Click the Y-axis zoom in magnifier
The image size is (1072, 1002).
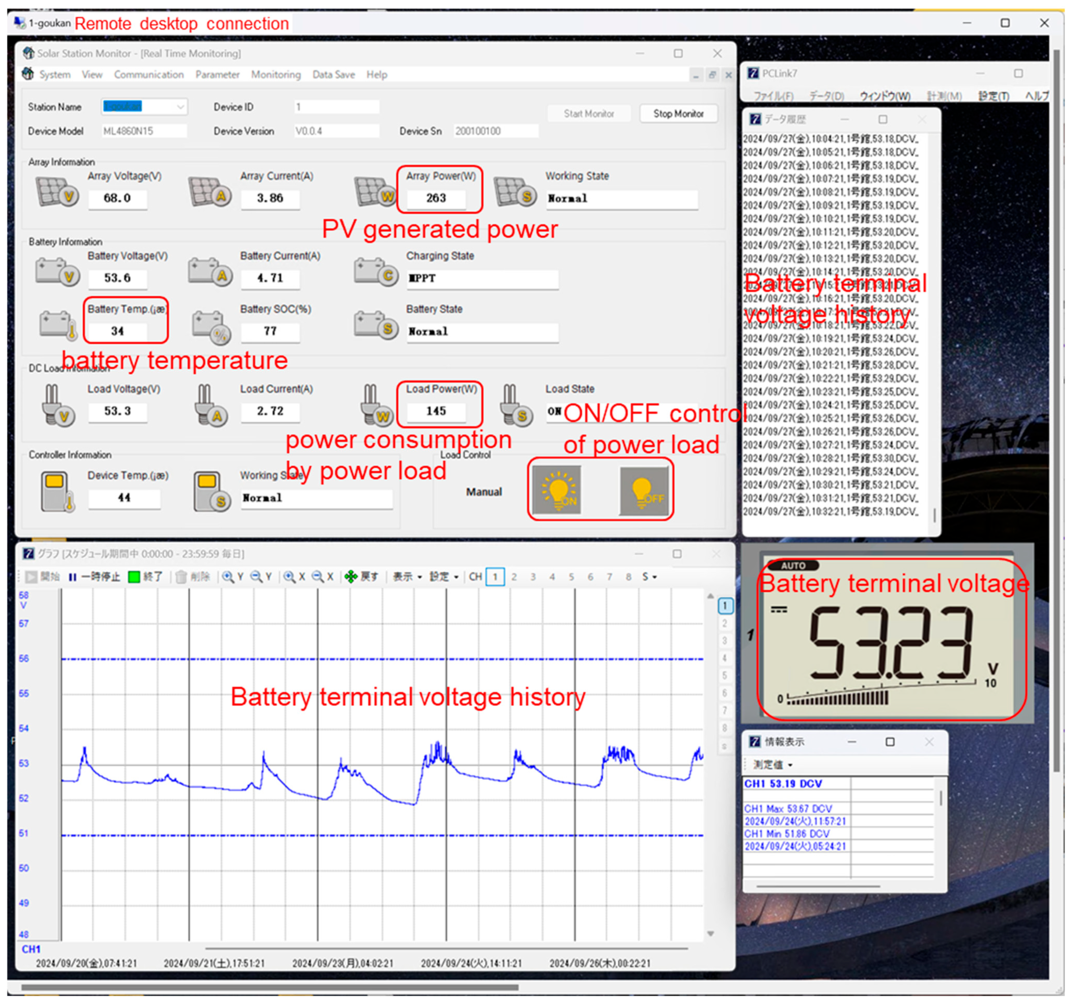[229, 577]
